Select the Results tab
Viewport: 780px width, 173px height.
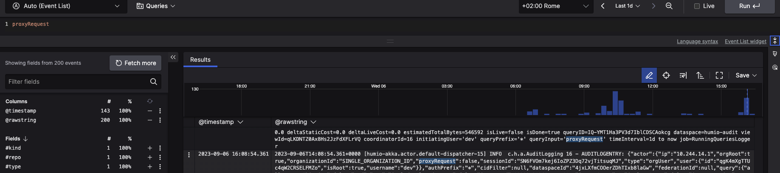pos(200,60)
